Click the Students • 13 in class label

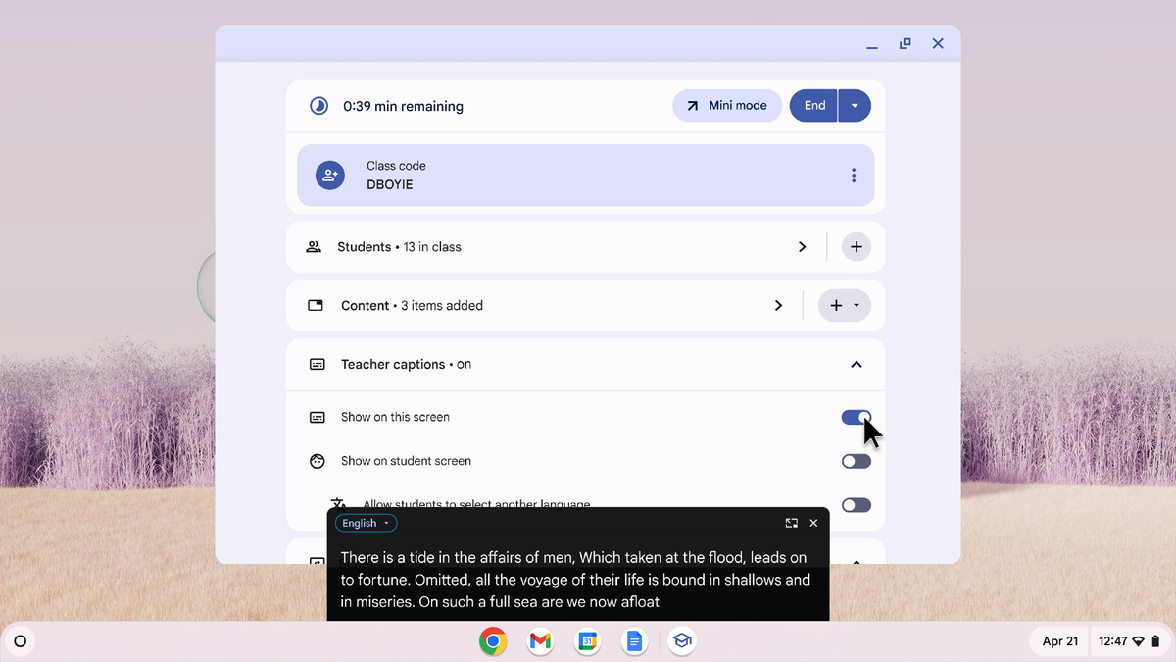[x=399, y=247]
